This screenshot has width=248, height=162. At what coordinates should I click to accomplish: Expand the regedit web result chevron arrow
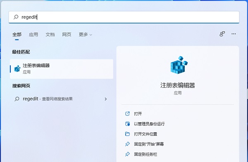[x=106, y=99]
